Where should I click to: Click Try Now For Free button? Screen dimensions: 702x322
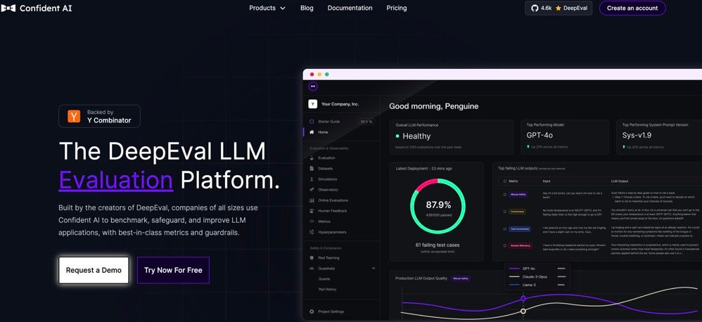[173, 270]
